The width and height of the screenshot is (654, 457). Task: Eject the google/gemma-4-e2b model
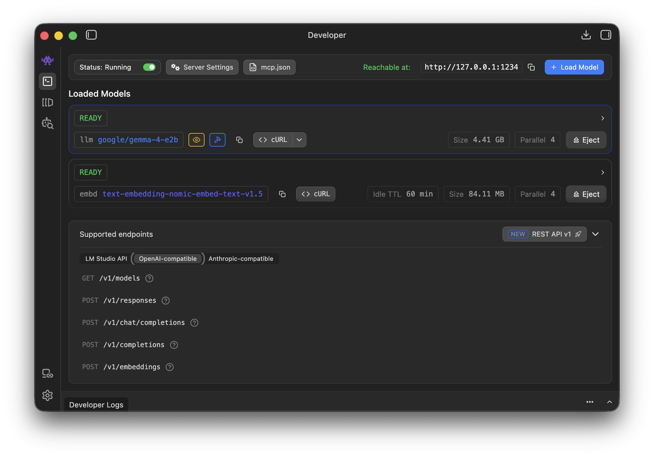coord(586,140)
